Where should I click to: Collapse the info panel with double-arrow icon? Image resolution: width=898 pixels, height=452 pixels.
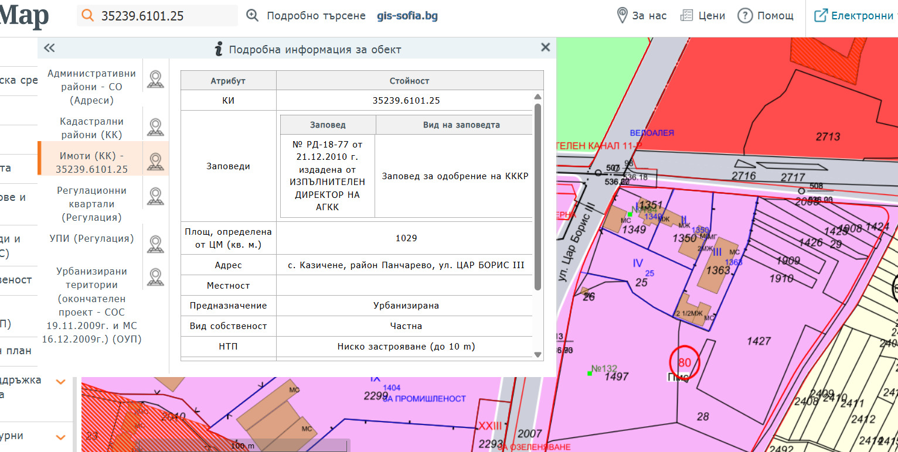tap(49, 49)
